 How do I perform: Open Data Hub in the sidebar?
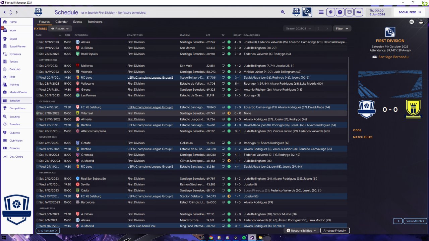click(x=17, y=69)
